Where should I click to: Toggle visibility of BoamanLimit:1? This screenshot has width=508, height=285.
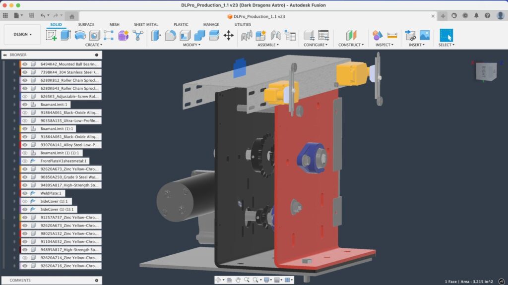25,105
